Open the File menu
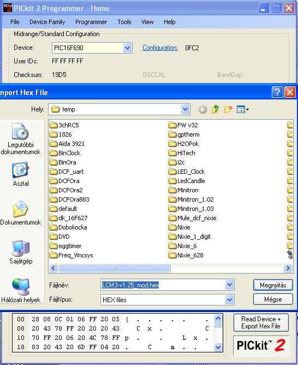This screenshot has height=365, width=298. (15, 22)
